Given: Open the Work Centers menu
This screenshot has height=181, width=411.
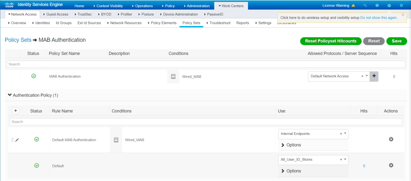Looking at the screenshot, I should (x=231, y=6).
